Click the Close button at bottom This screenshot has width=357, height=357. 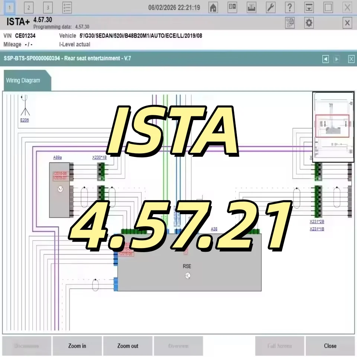click(330, 346)
